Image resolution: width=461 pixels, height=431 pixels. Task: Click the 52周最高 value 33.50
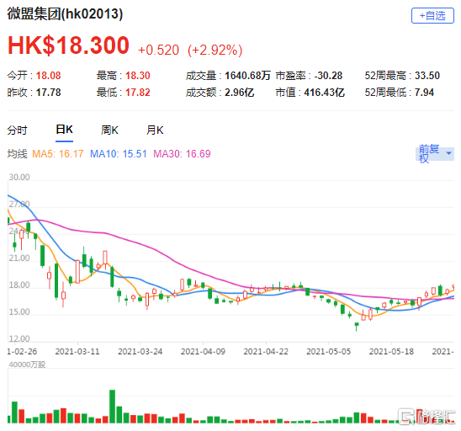point(427,76)
